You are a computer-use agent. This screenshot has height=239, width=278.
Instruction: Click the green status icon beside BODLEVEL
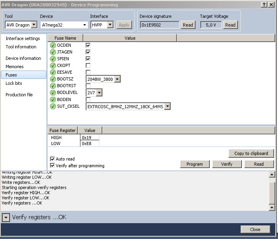click(53, 93)
